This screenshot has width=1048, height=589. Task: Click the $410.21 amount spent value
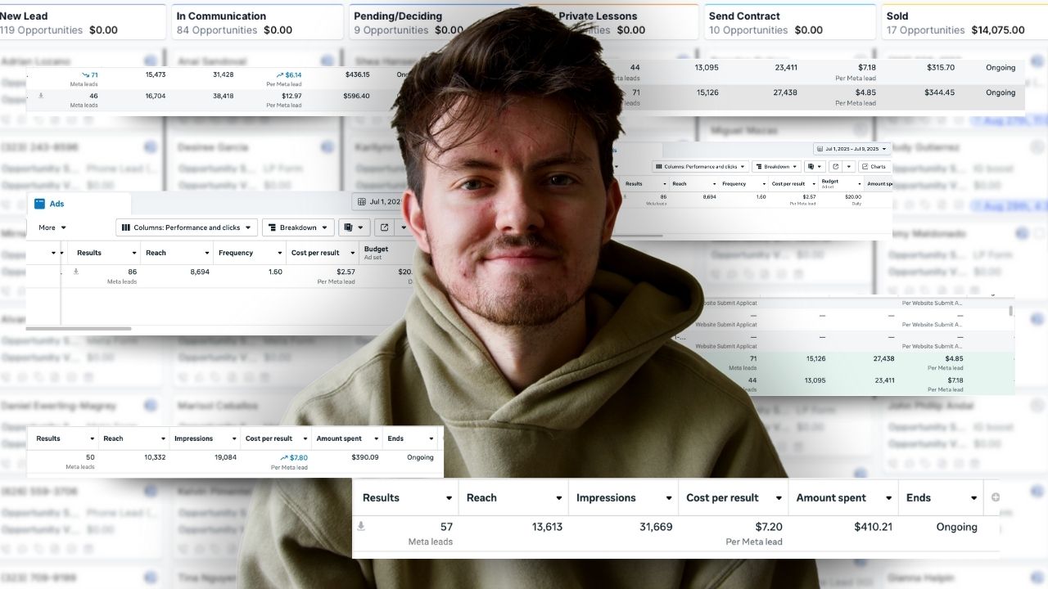tap(873, 527)
